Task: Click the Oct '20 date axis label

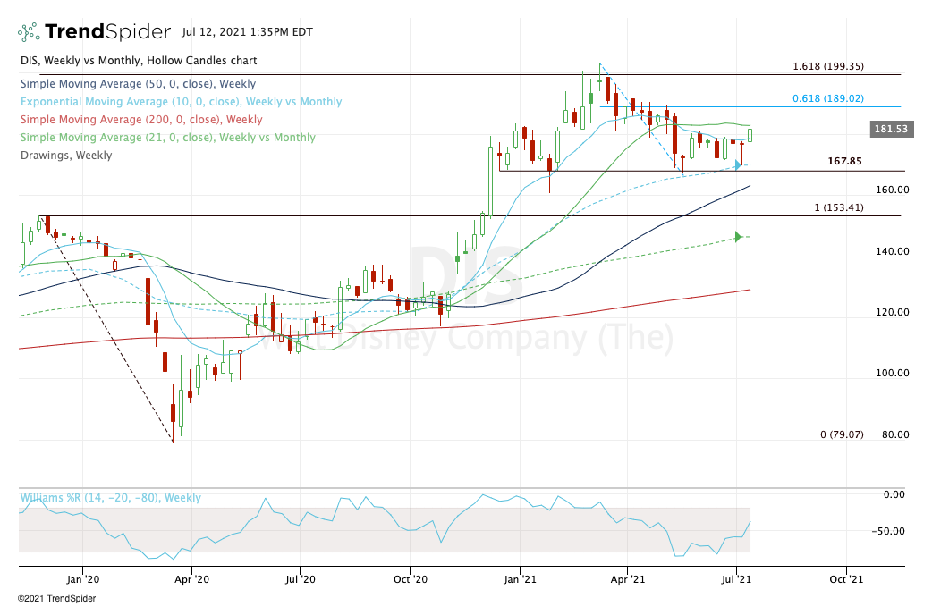Action: pyautogui.click(x=411, y=579)
